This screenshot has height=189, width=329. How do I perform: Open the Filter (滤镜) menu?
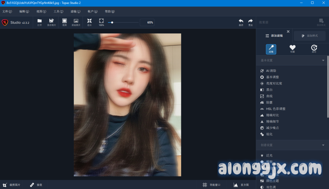click(75, 12)
